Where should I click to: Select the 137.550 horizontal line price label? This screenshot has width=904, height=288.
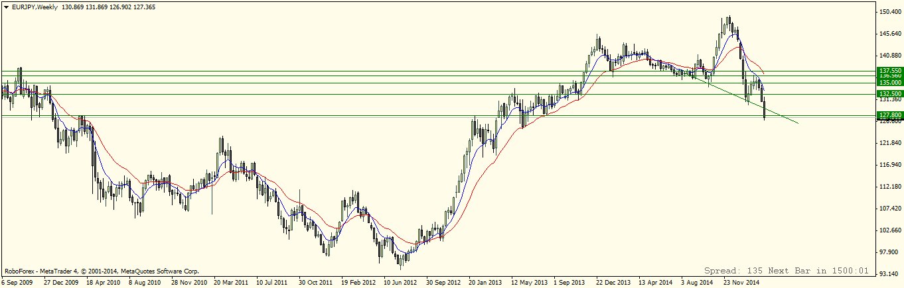[890, 70]
